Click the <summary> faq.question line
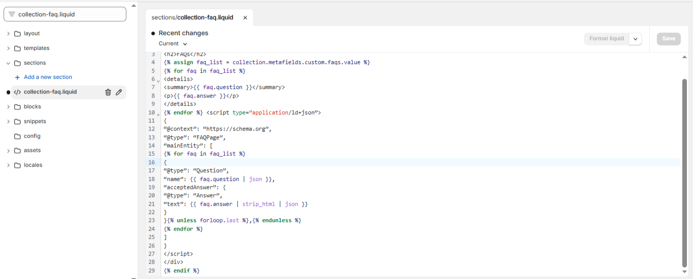Screen dimensions: 693x279 (x=224, y=87)
